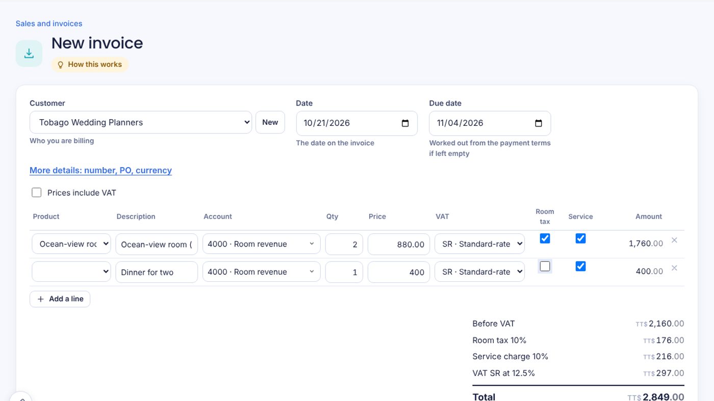
Task: Click the Due date field 11/04/2026
Action: [490, 123]
